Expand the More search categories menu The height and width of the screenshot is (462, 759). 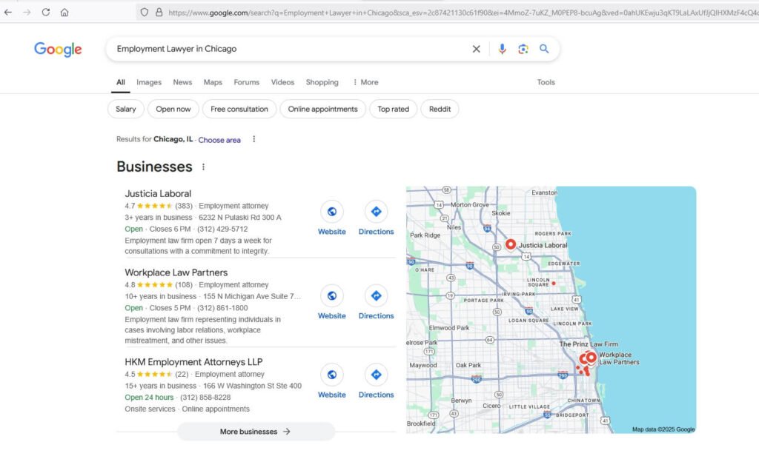[x=365, y=82]
